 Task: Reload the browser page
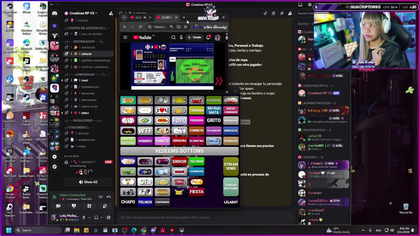(x=140, y=27)
